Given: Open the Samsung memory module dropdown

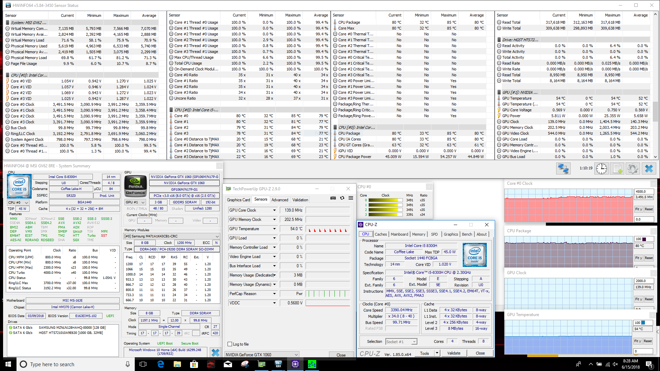Looking at the screenshot, I should click(172, 236).
